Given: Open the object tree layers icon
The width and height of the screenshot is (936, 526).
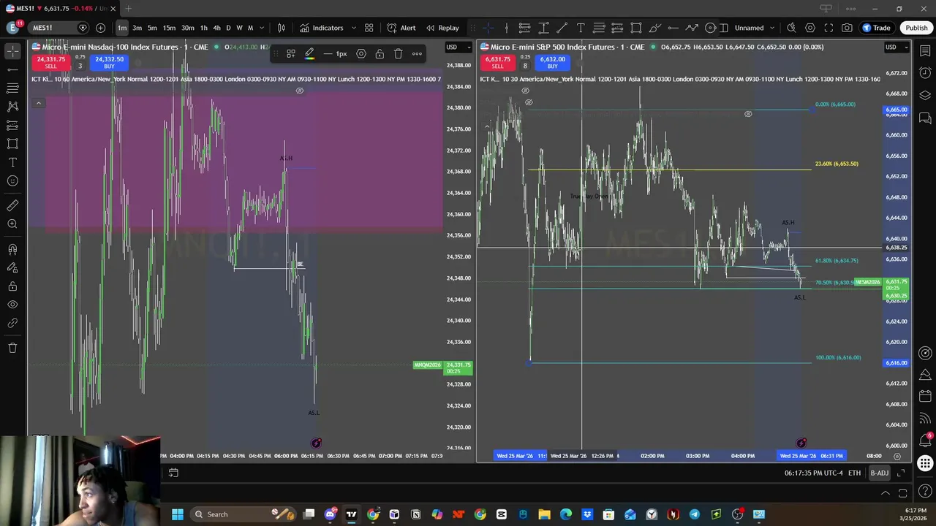Looking at the screenshot, I should (x=925, y=96).
